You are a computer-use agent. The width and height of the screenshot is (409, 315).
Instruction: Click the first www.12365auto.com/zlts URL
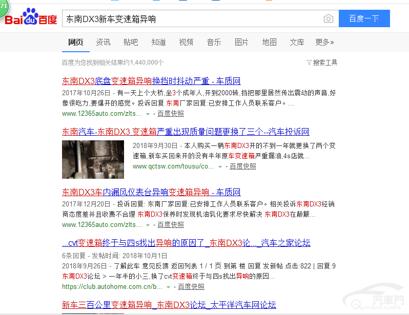[x=101, y=114]
